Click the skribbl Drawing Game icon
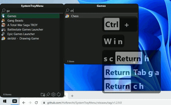This screenshot has width=171, height=105. pos(3,39)
